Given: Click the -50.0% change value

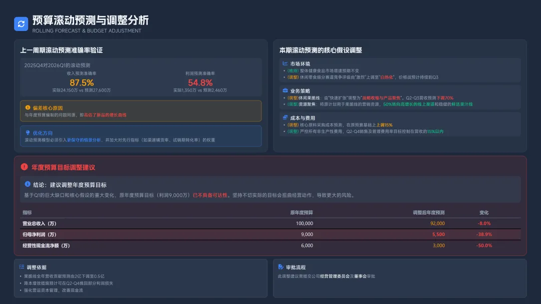Looking at the screenshot, I should (x=484, y=245).
